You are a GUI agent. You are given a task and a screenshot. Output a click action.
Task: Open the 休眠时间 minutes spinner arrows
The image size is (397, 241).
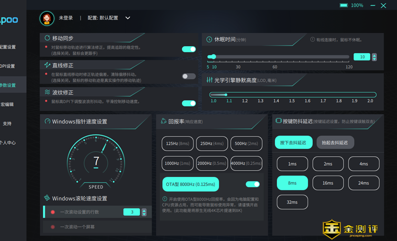click(374, 57)
